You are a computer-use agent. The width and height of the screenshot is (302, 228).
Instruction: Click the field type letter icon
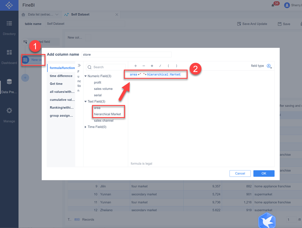268,66
